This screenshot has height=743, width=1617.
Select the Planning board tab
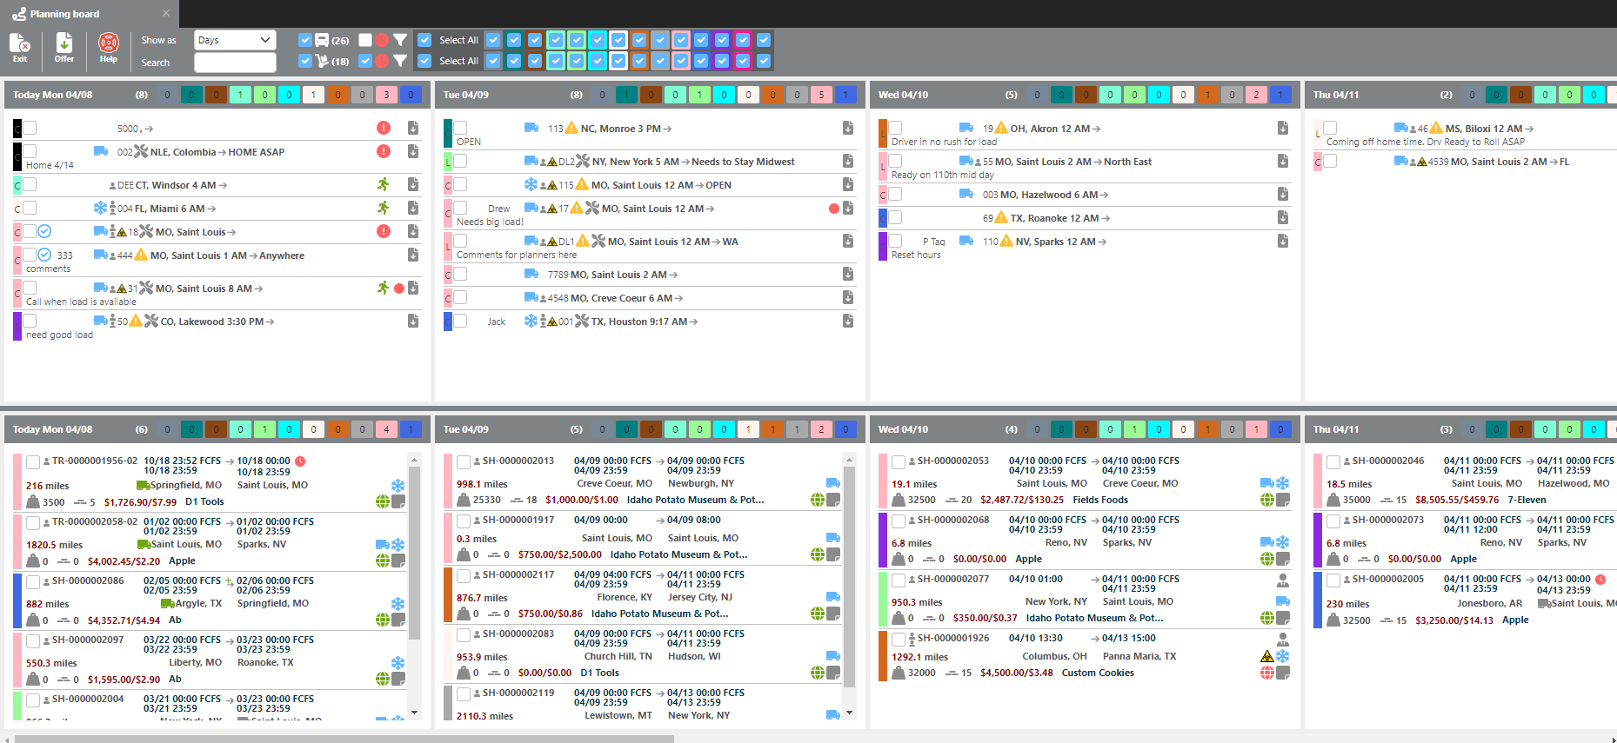64,14
